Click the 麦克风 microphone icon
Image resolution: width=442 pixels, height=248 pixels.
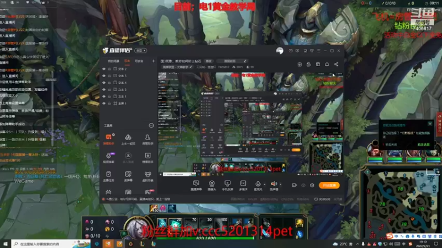(x=257, y=184)
